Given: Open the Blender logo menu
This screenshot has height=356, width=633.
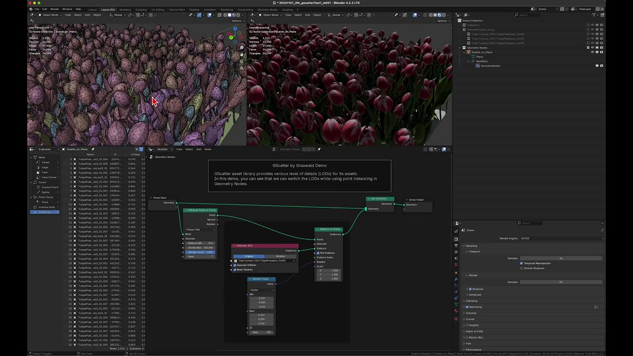Looking at the screenshot, I should coord(31,9).
